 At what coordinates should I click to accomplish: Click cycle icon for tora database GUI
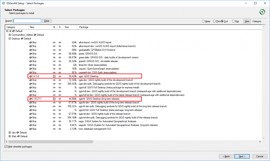tap(31, 129)
